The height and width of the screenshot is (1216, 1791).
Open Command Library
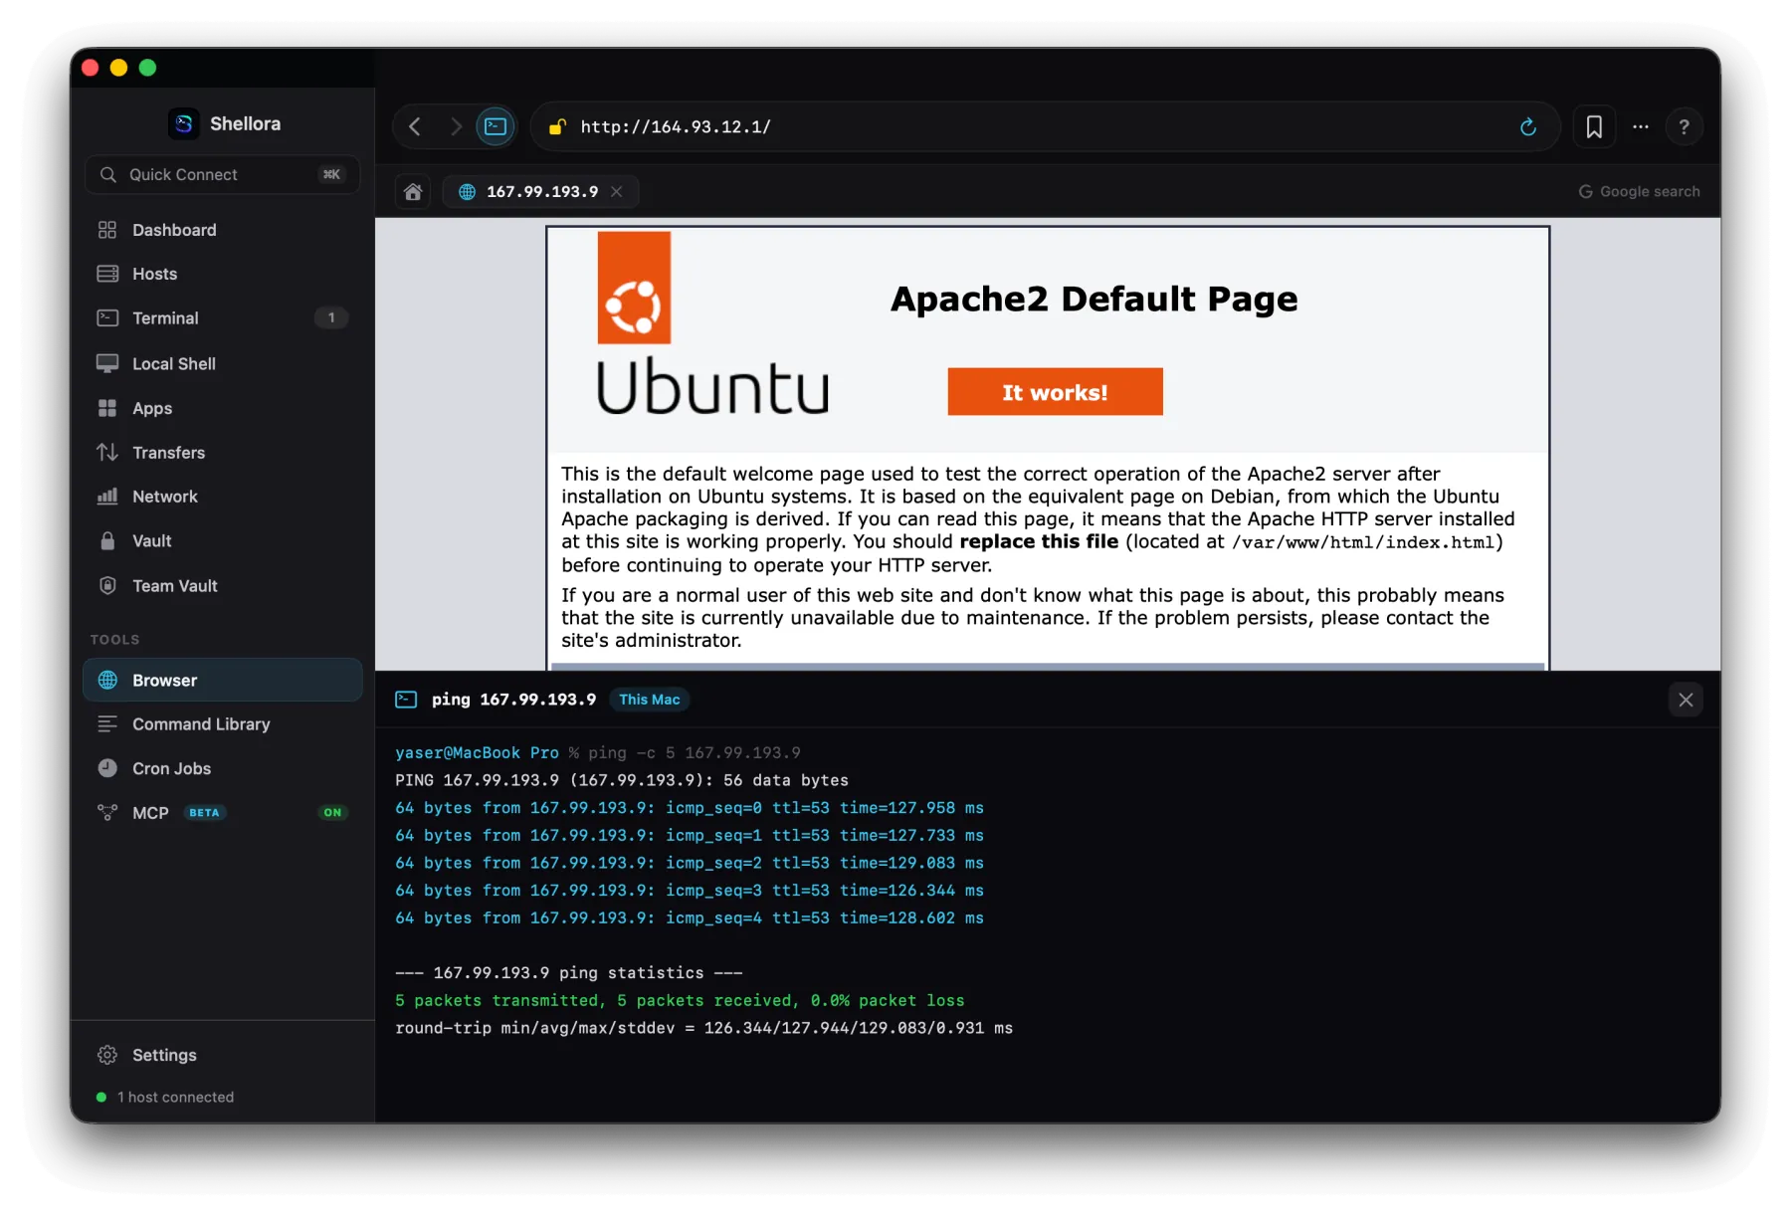coord(222,724)
